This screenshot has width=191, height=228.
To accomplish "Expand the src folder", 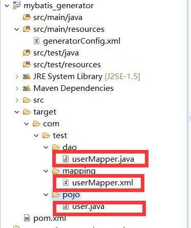I will pyautogui.click(x=17, y=100).
